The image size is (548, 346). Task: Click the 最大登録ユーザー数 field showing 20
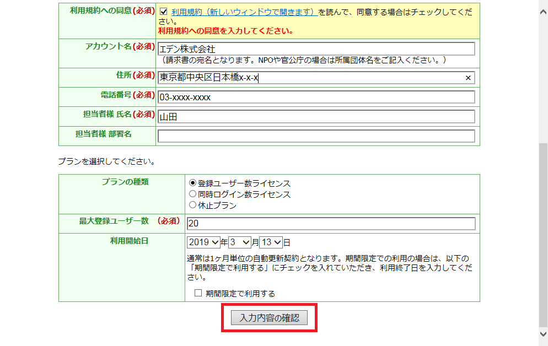tap(331, 224)
